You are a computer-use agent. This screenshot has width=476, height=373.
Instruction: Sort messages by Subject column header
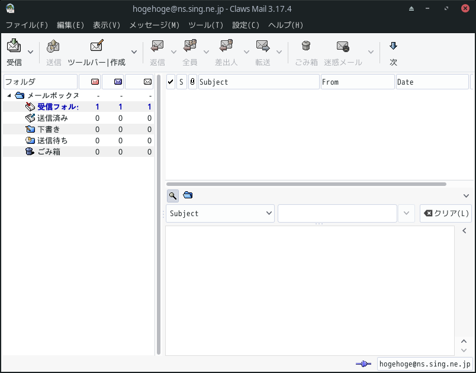point(259,82)
